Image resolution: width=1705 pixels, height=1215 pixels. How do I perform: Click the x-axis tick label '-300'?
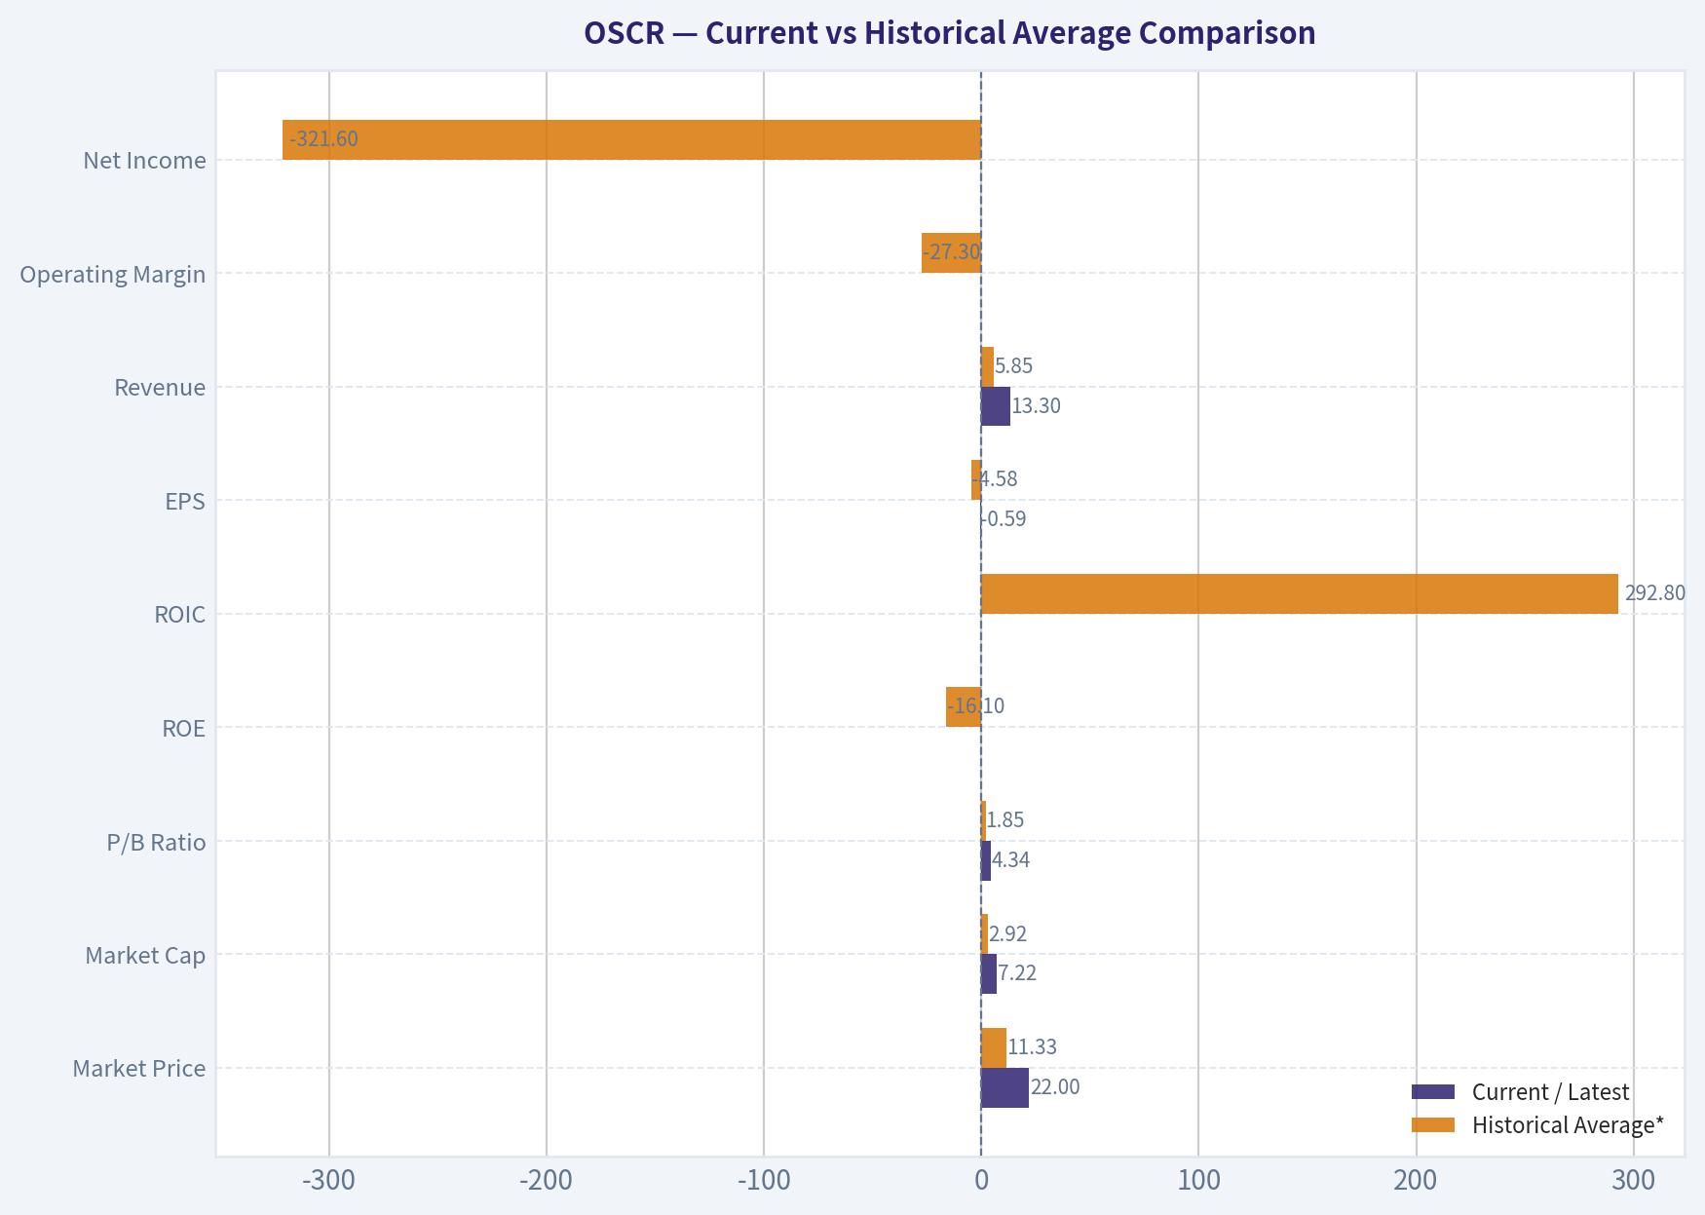328,1180
